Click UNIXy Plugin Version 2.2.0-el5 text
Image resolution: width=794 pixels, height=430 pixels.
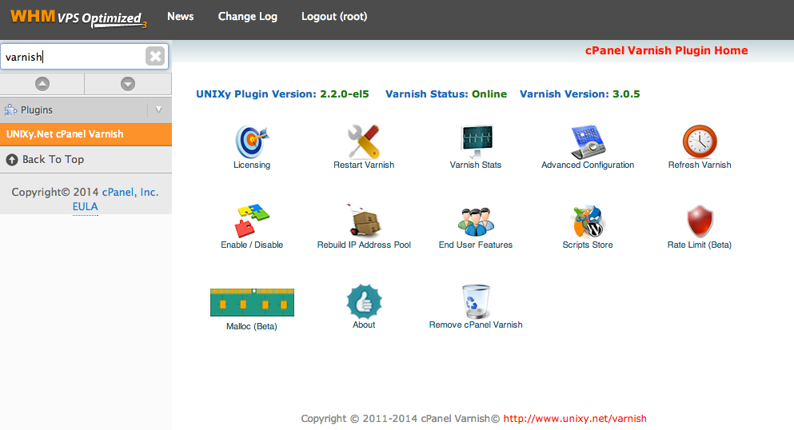click(282, 94)
